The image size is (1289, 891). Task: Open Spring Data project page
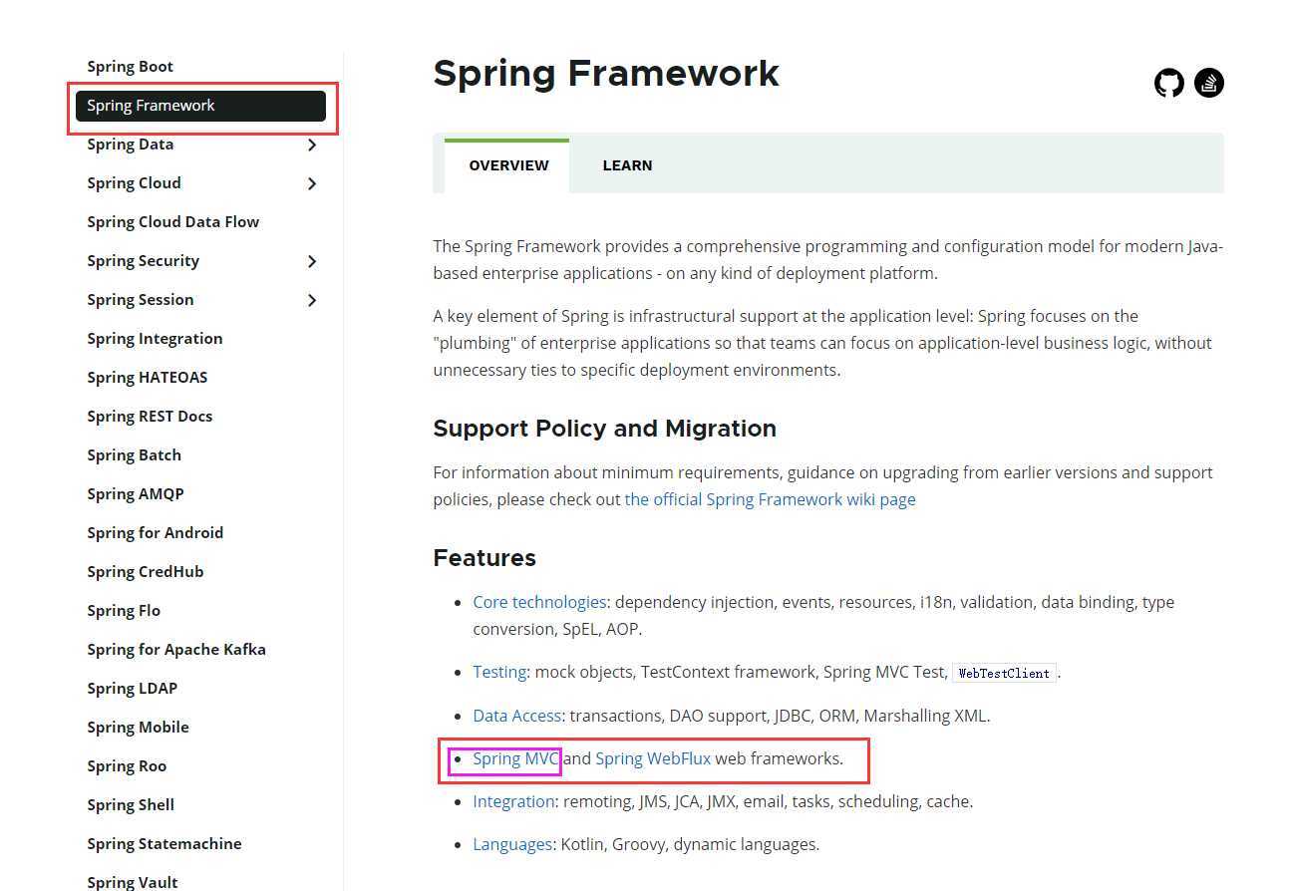point(130,145)
